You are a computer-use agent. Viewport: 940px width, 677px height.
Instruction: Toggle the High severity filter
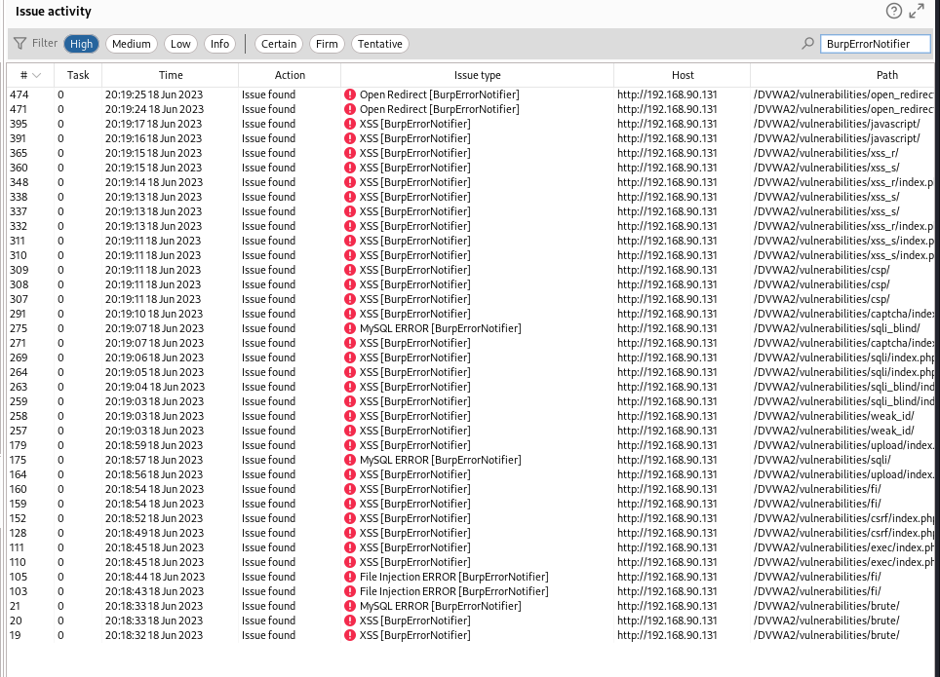point(81,44)
